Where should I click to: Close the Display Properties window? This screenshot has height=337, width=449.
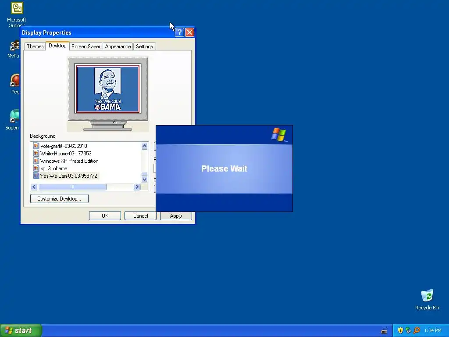[189, 32]
